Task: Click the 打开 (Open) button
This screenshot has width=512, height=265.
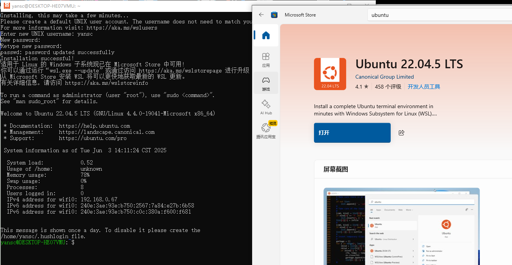Action: click(x=352, y=133)
